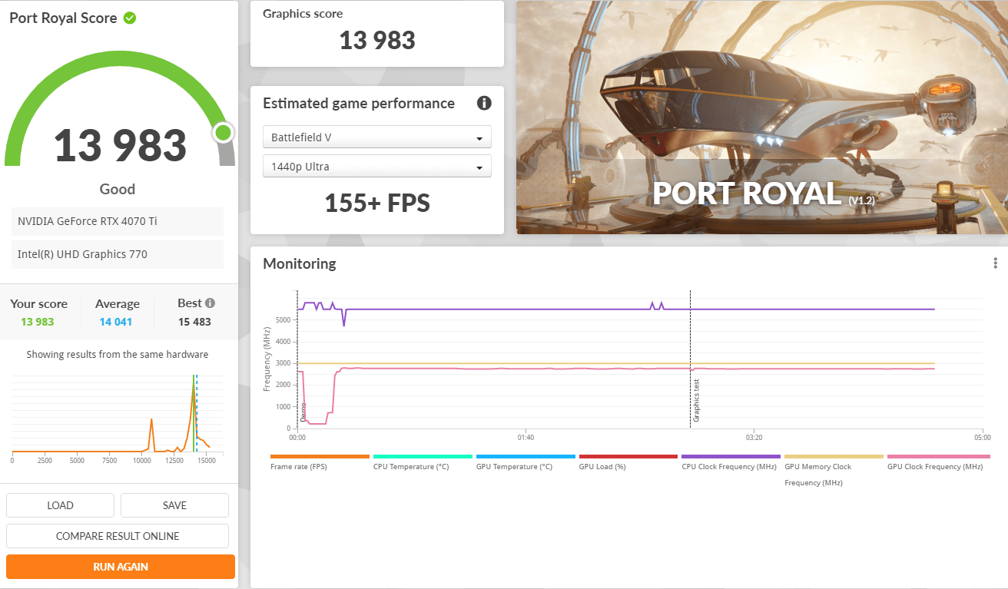Click the info icon next to Best

(x=210, y=303)
